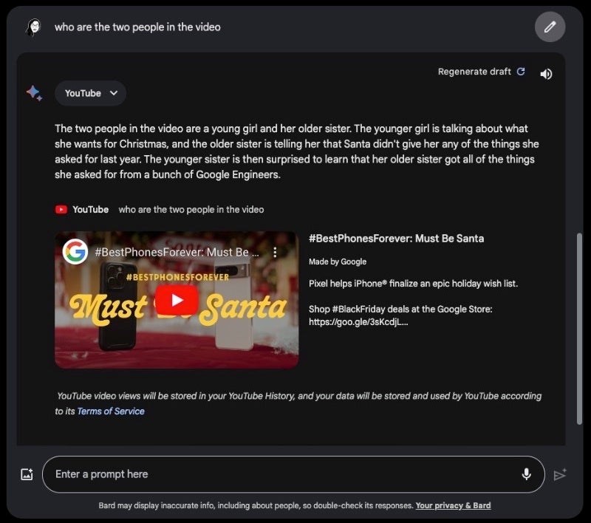
Task: Click the microphone voice input icon
Action: point(526,474)
